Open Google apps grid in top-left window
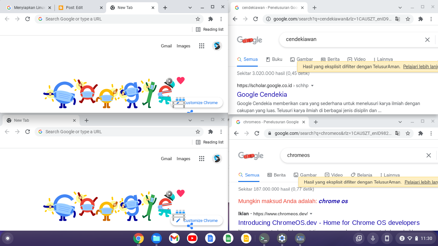The image size is (438, 246). (202, 46)
